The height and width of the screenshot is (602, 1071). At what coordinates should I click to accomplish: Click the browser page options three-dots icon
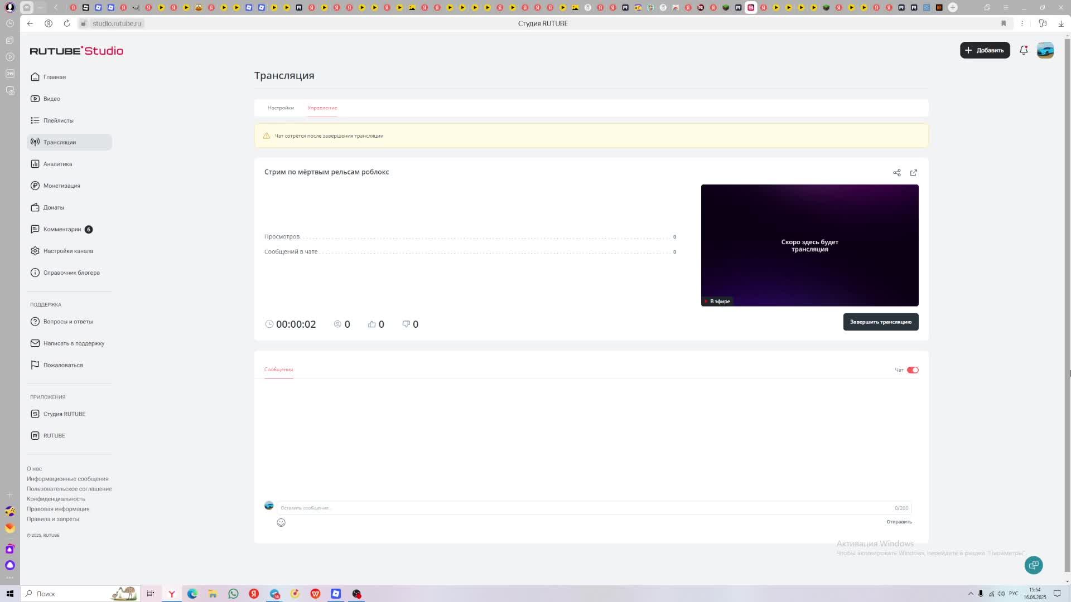pyautogui.click(x=1022, y=23)
